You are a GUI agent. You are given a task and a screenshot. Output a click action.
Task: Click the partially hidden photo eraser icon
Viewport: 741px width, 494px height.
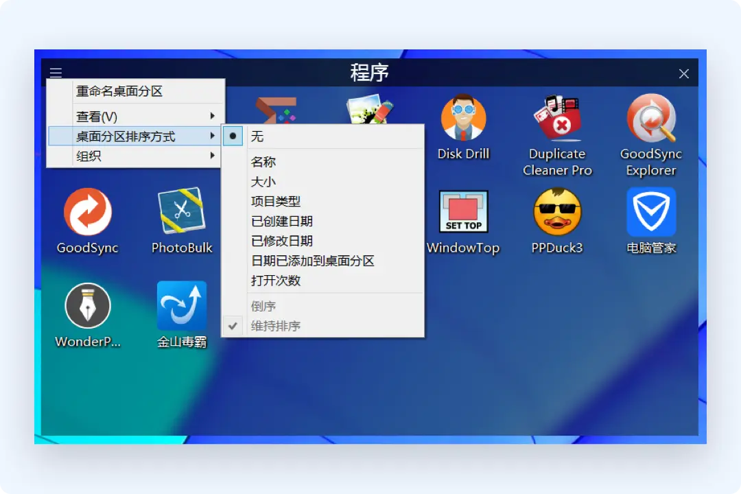[370, 108]
